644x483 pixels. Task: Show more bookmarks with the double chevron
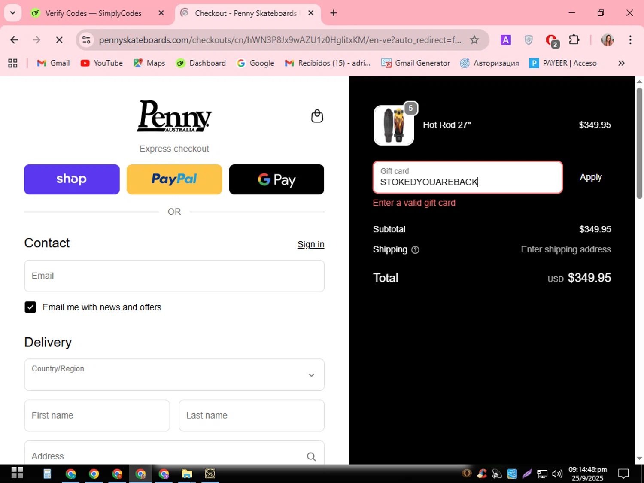point(621,63)
